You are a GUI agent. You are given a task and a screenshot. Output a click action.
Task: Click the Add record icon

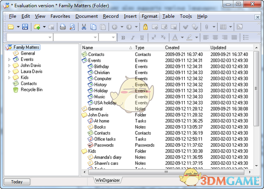click(x=155, y=27)
